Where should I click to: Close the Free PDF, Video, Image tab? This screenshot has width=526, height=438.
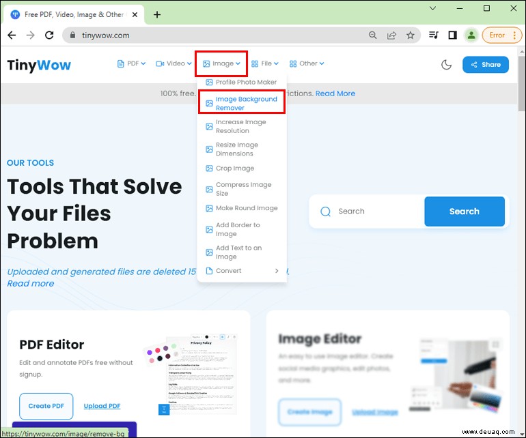point(135,15)
